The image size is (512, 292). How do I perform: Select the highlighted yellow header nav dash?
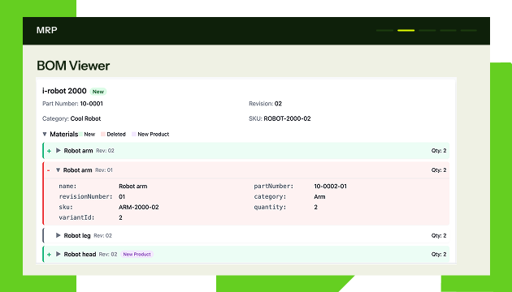(406, 30)
